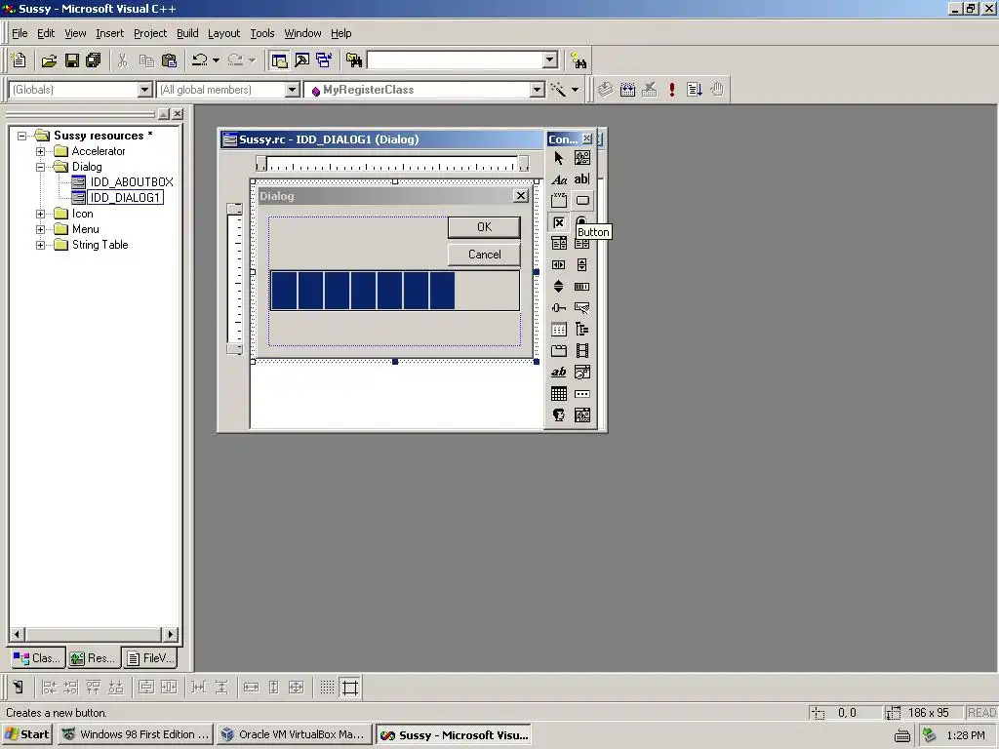Pick the Check Box control tool
The width and height of the screenshot is (999, 749).
559,222
